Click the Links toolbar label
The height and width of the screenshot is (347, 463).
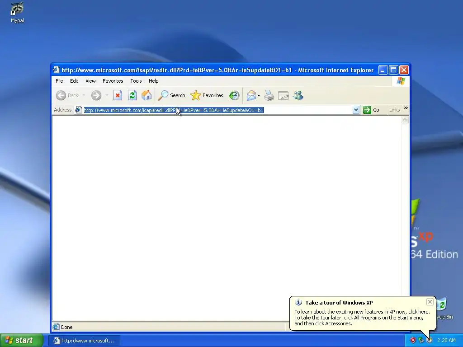(x=394, y=110)
